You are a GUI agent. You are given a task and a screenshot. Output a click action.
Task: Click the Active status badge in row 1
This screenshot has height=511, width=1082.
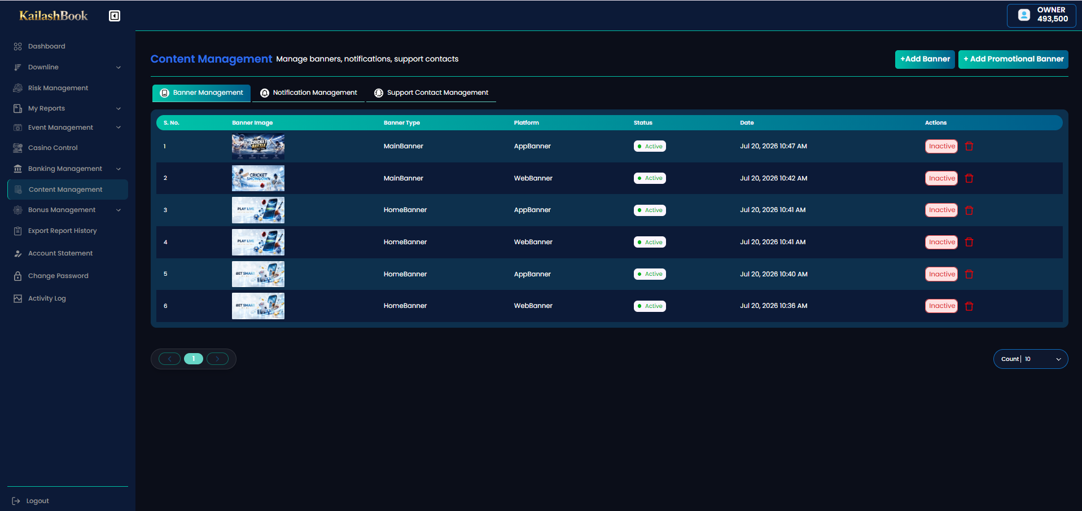[x=650, y=146]
